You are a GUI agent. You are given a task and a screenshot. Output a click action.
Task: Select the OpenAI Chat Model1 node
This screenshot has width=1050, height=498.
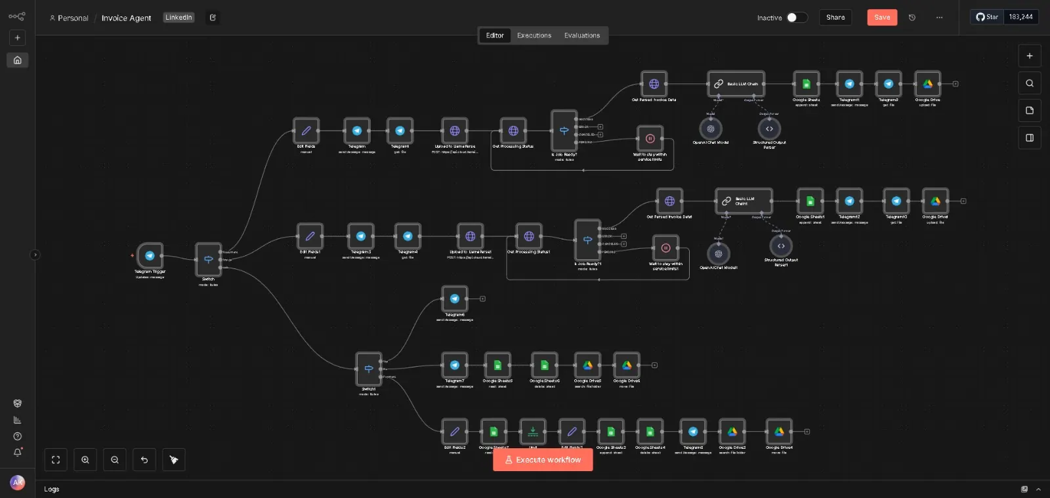(719, 253)
